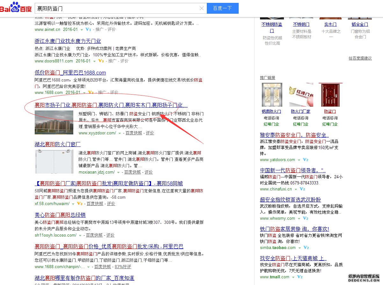Expand dropdown arrow after www.yatdoors.com
383x285 pixels.
299,160
